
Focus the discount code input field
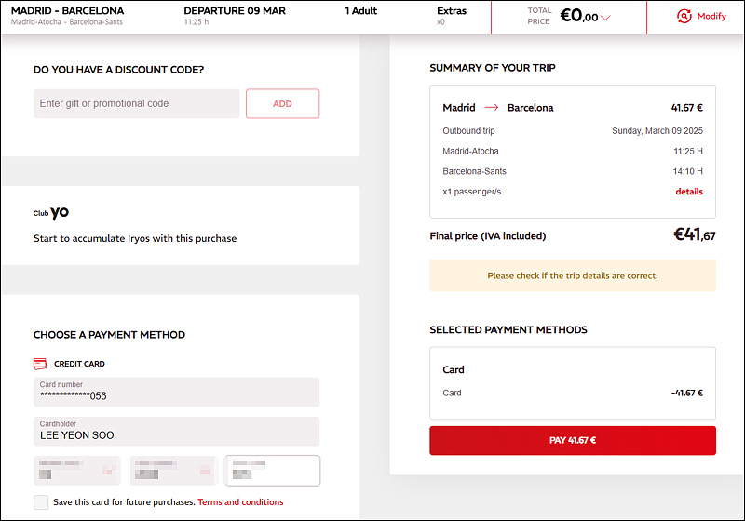tap(137, 103)
